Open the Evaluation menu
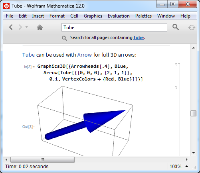This screenshot has width=200, height=173. click(x=119, y=16)
